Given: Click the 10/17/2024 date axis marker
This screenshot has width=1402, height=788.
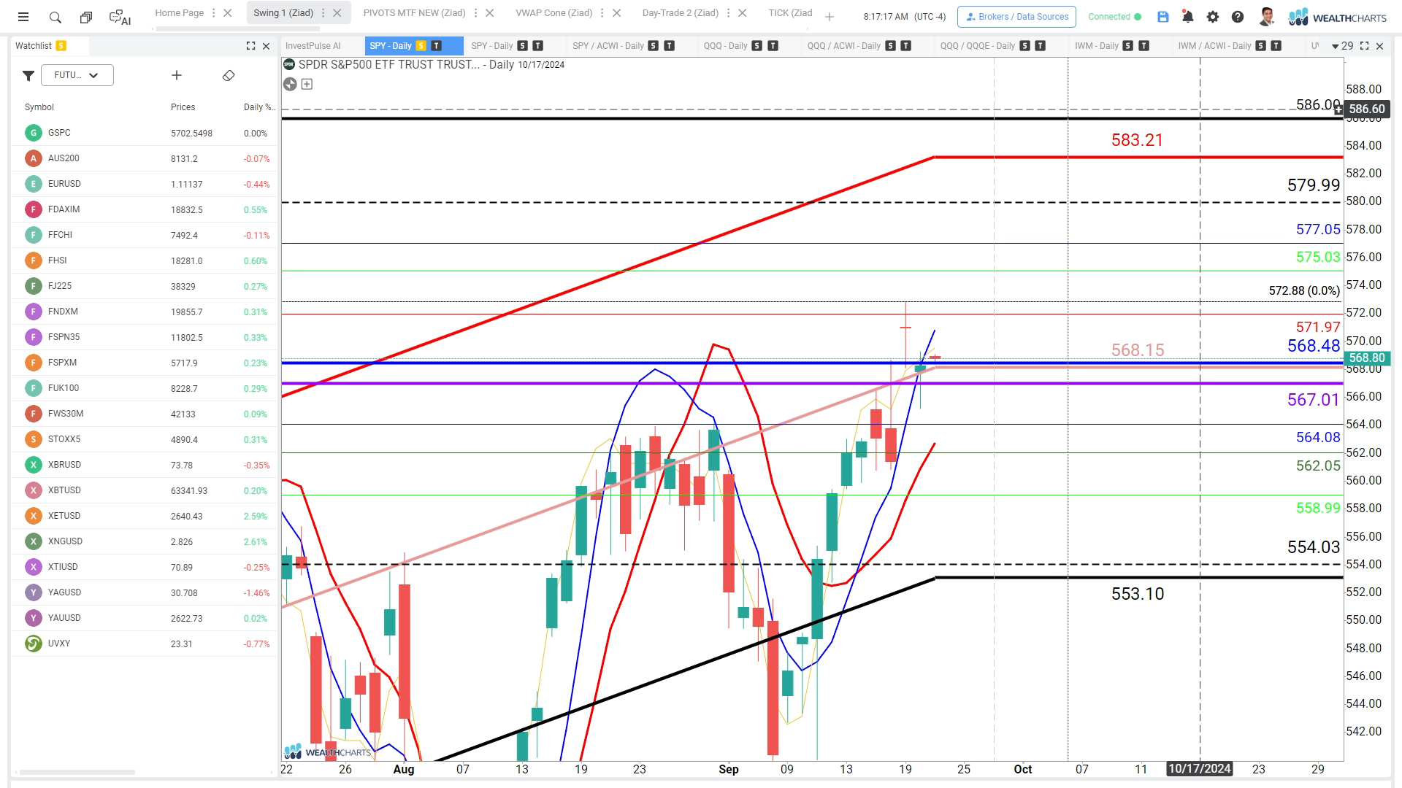Looking at the screenshot, I should click(1200, 769).
